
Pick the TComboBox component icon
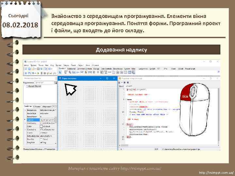click(x=106, y=72)
